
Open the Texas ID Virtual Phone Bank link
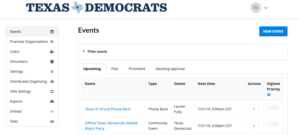click(108, 109)
